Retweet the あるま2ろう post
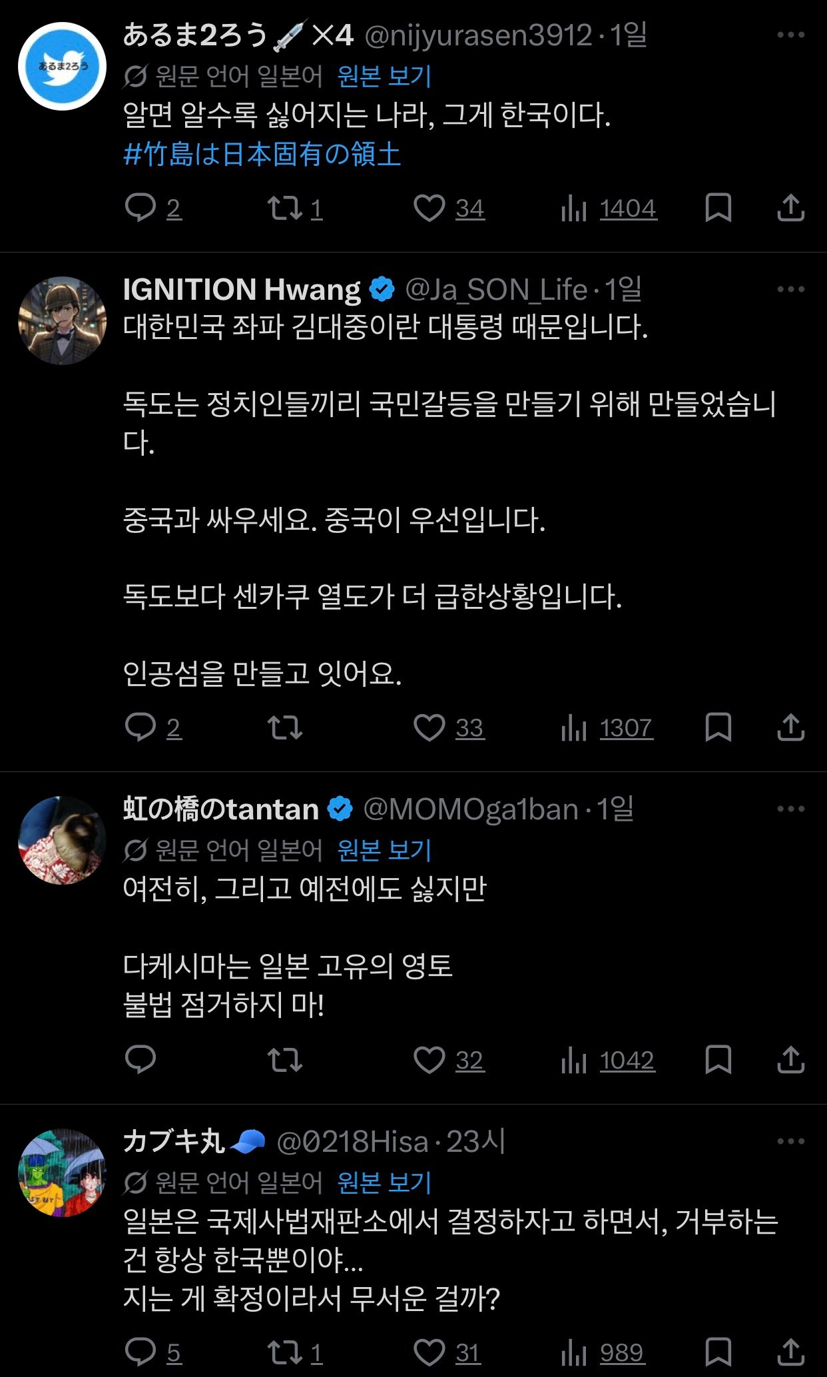827x1377 pixels. pyautogui.click(x=285, y=208)
